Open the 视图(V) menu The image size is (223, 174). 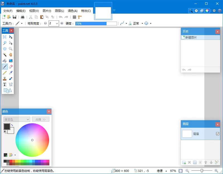point(34,11)
